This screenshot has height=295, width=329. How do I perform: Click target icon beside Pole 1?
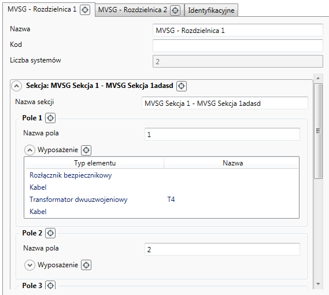50,118
